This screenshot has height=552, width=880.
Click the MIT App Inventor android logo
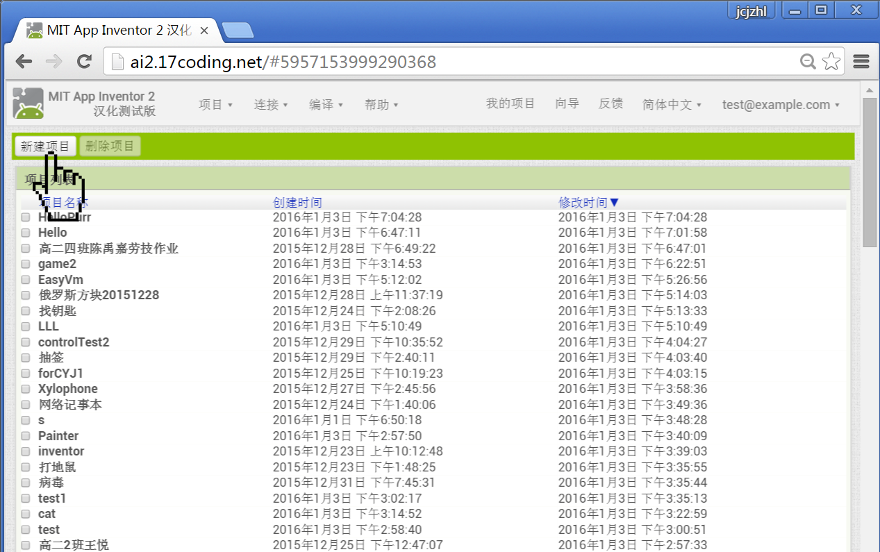pos(28,104)
